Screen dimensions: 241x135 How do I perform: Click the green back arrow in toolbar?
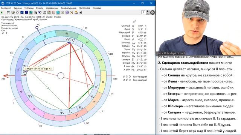[x=2, y=12]
